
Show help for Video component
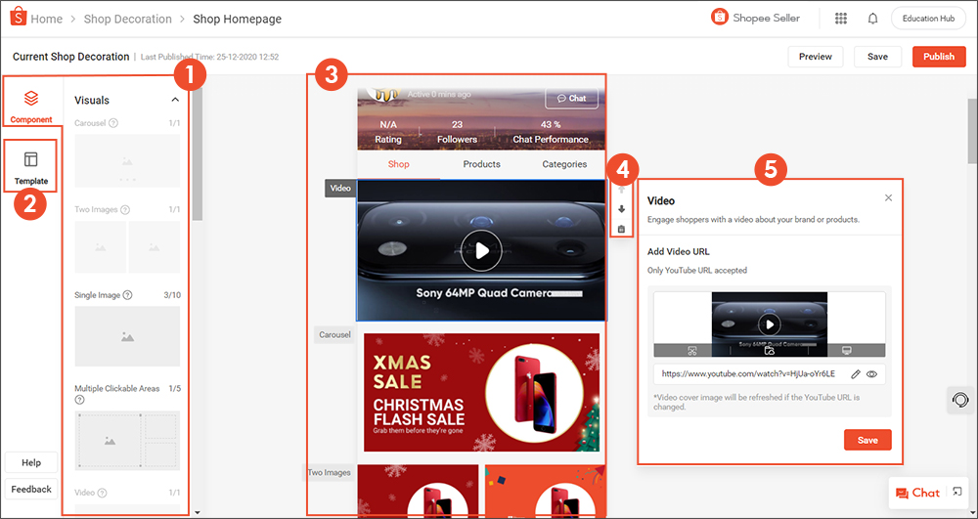point(102,493)
